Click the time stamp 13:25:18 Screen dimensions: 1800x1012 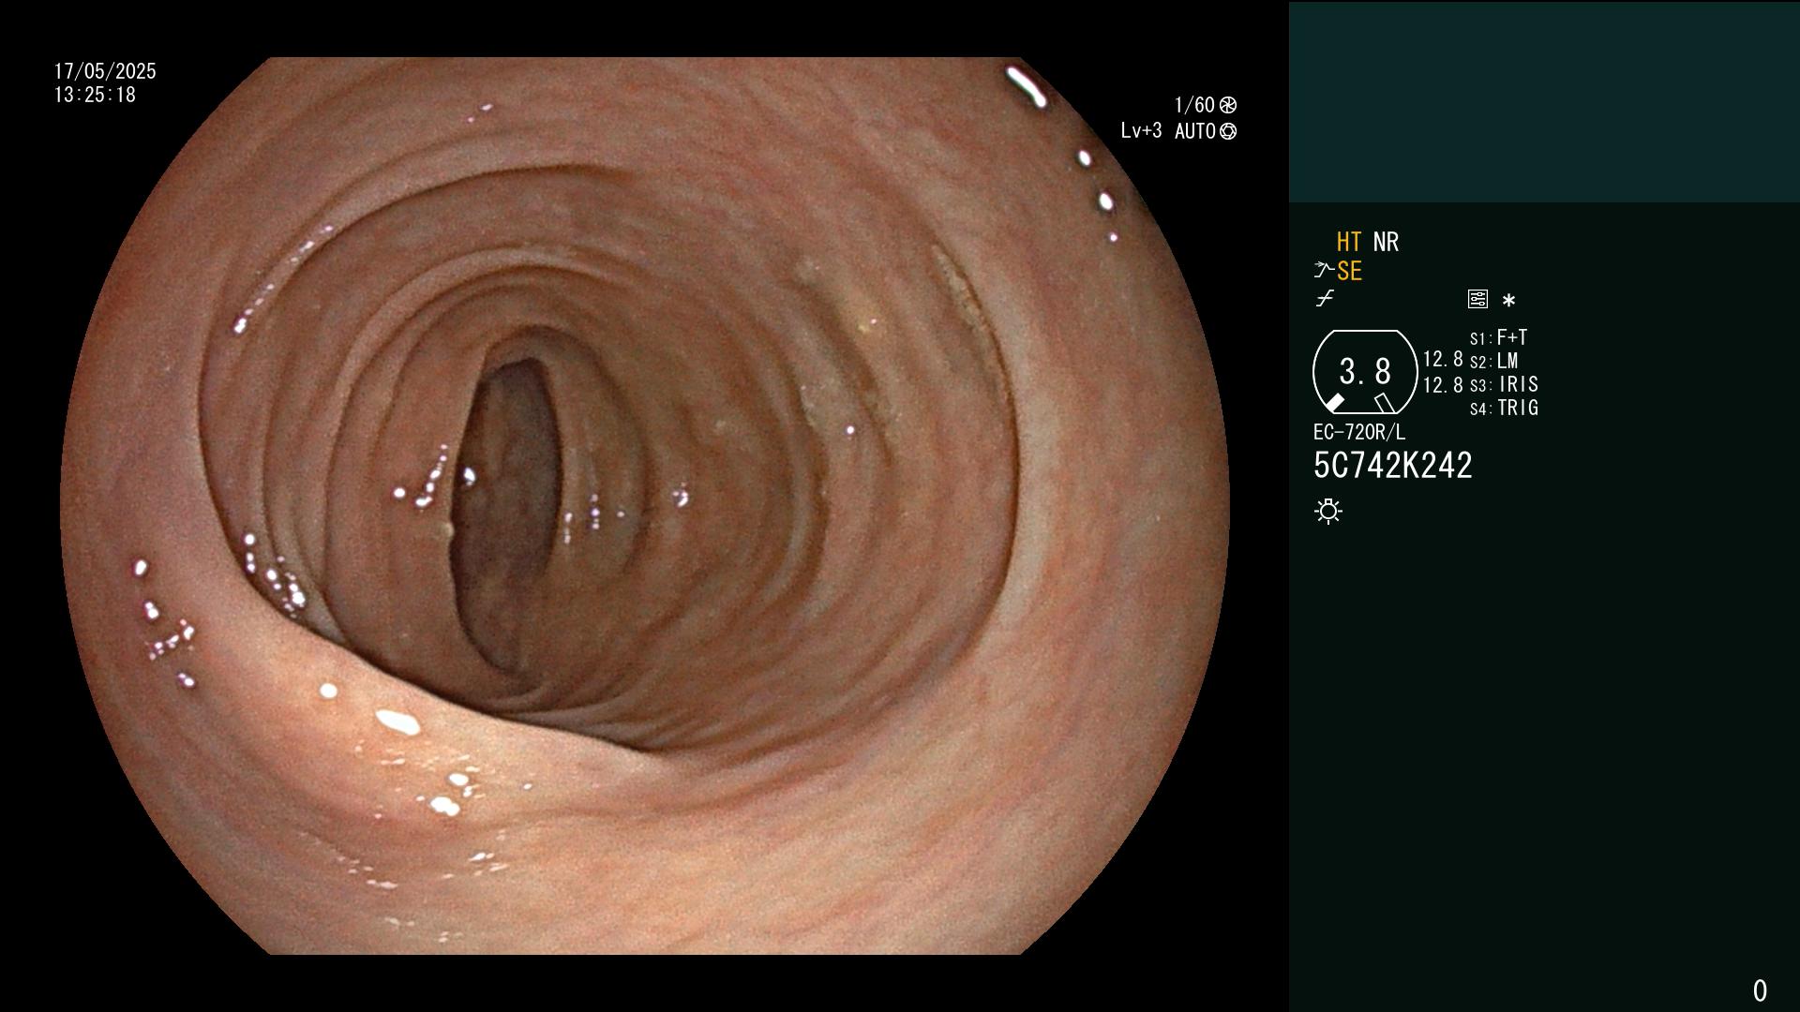tap(95, 95)
